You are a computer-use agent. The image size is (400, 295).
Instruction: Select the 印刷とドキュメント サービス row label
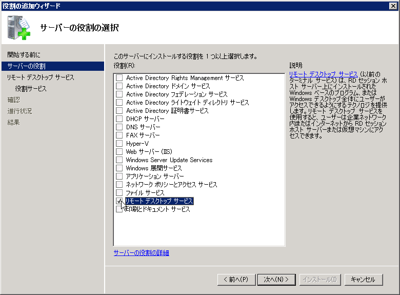[x=158, y=209]
